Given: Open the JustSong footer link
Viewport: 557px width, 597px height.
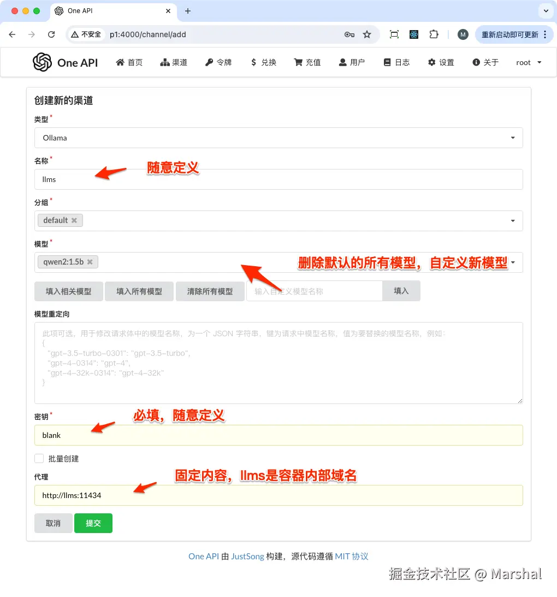Looking at the screenshot, I should point(247,556).
